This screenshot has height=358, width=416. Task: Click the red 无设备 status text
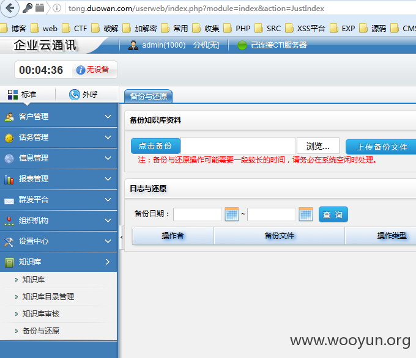(x=98, y=70)
